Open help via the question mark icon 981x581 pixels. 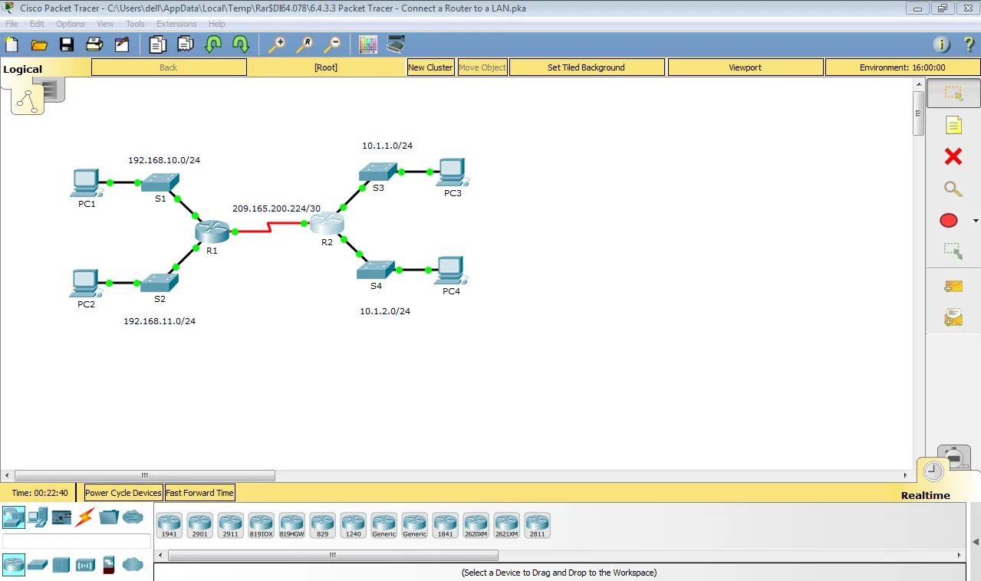coord(969,44)
